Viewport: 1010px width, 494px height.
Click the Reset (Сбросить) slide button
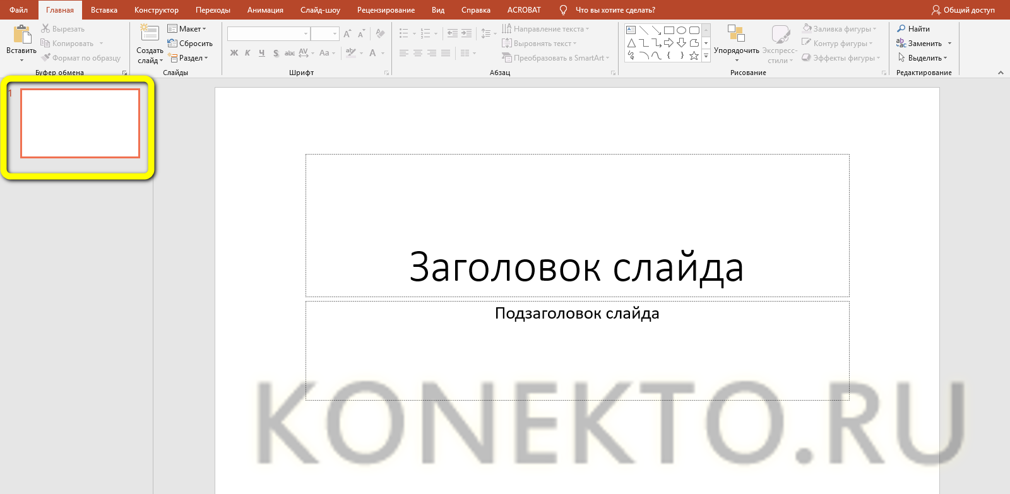[190, 44]
